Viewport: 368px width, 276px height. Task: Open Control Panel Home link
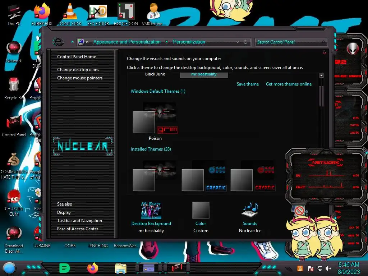pos(77,56)
